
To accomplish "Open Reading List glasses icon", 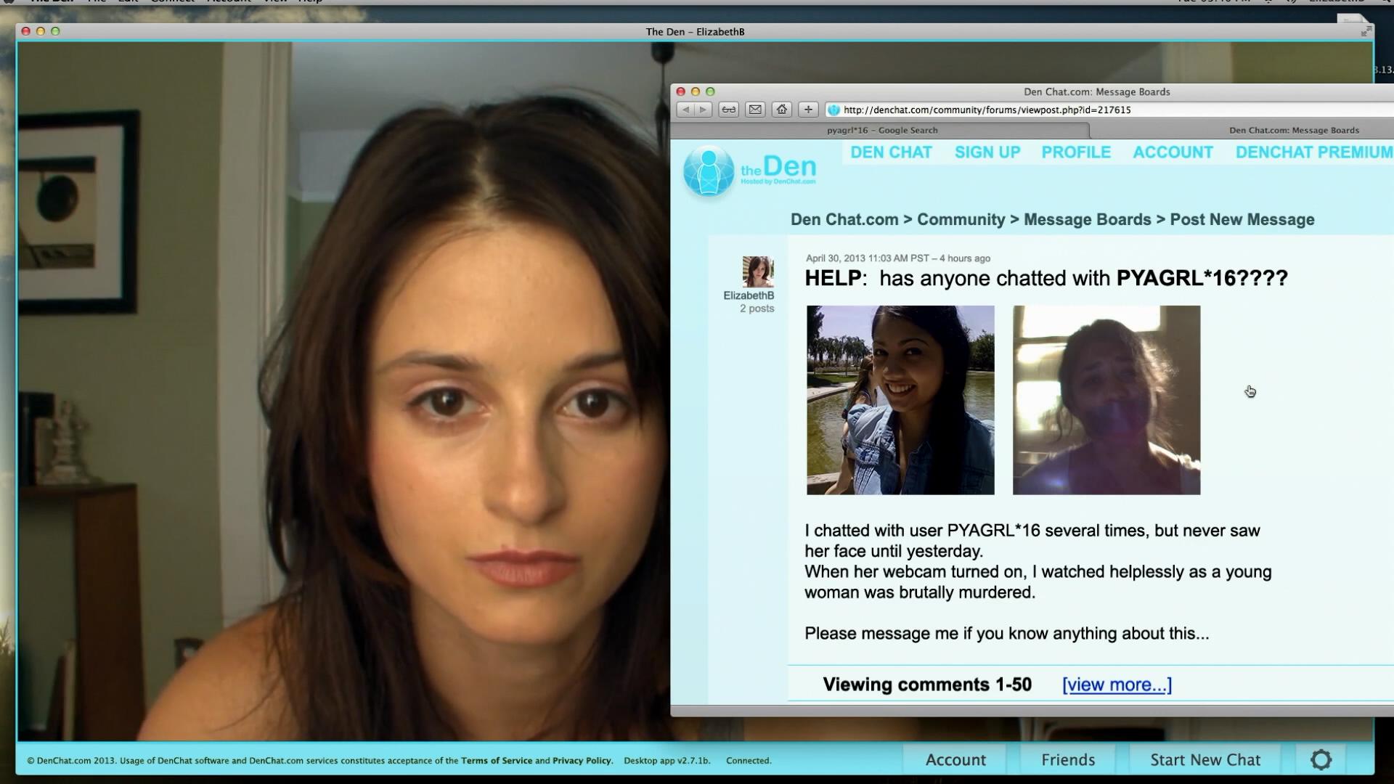I will point(728,110).
